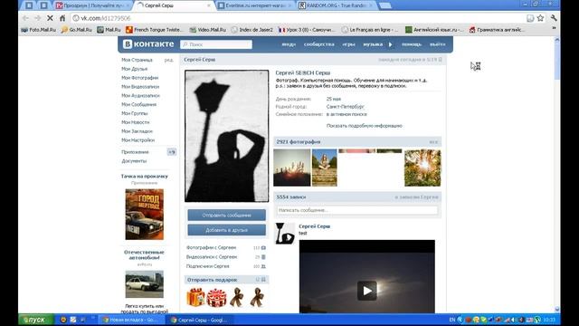Click the shadow silhouette profile photo

[x=227, y=136]
